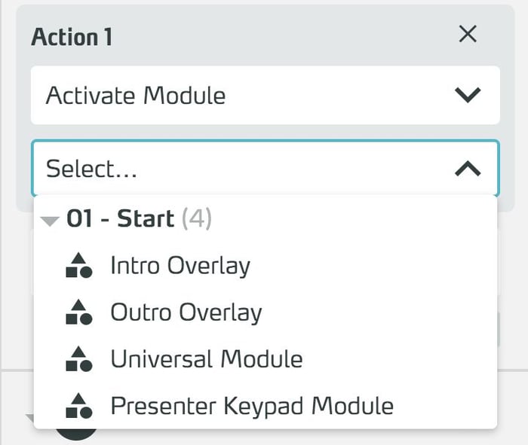Remove Action 1 with the X button
The image size is (528, 445).
coord(468,34)
